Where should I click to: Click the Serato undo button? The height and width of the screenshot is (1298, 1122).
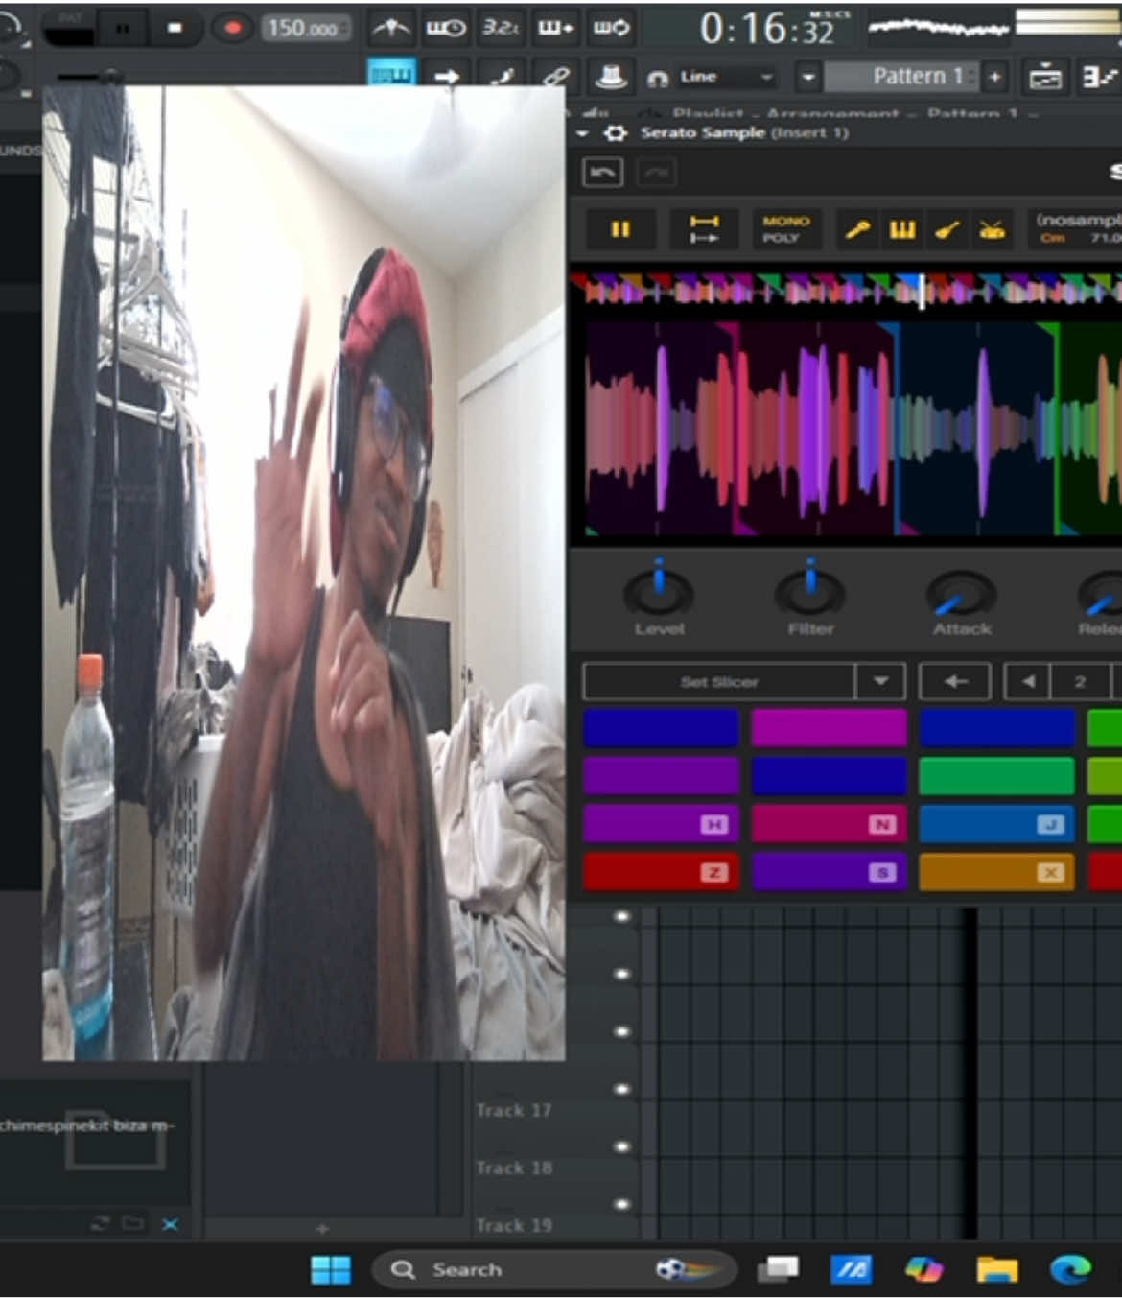coord(603,173)
